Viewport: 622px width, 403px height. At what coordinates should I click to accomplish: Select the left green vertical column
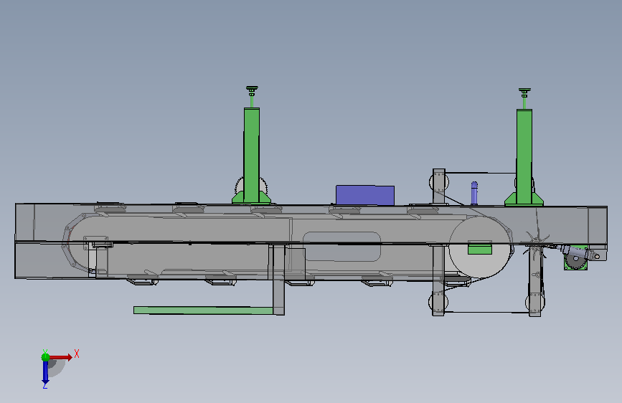[x=252, y=155]
